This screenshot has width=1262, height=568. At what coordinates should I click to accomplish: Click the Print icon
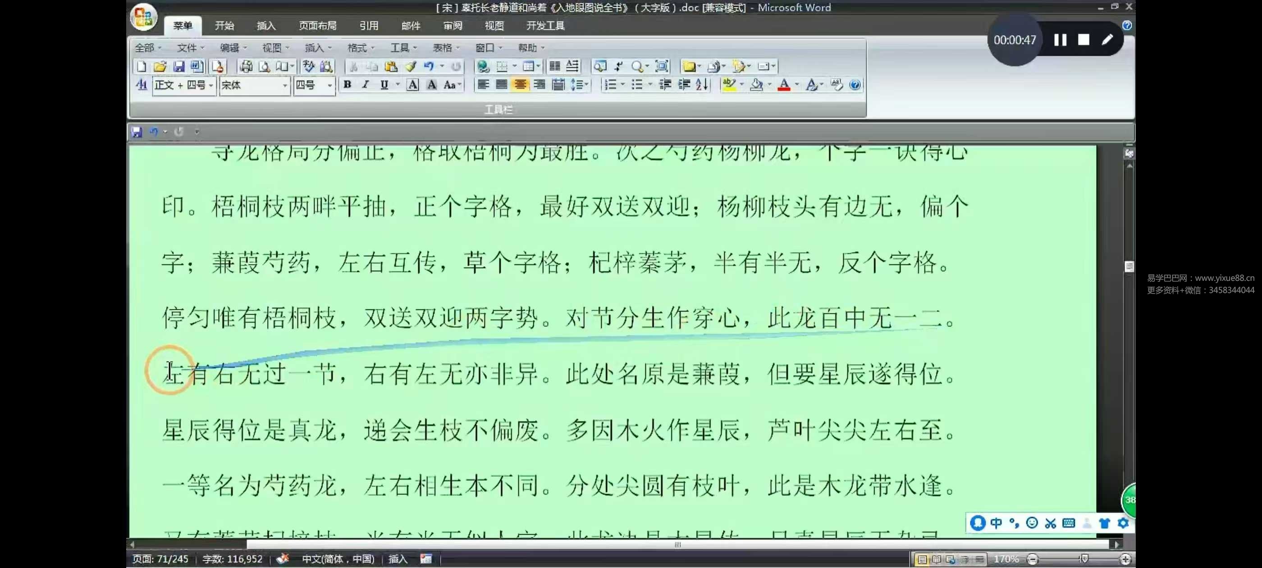pos(246,66)
